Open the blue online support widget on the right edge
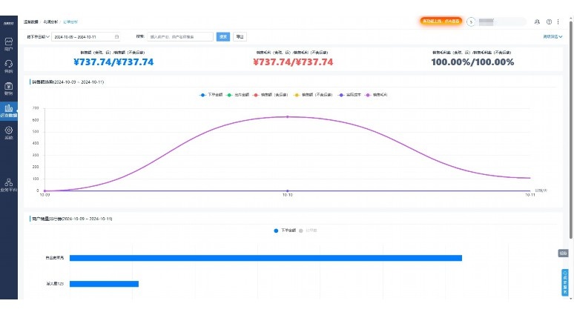Image resolution: width=574 pixels, height=315 pixels. (565, 282)
